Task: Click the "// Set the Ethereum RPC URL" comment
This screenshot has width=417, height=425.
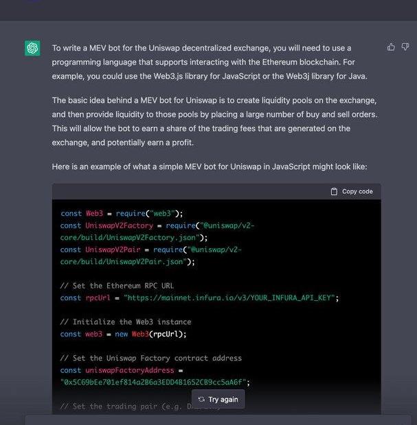Action: [118, 286]
